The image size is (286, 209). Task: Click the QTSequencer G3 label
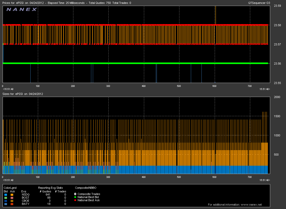(259, 3)
